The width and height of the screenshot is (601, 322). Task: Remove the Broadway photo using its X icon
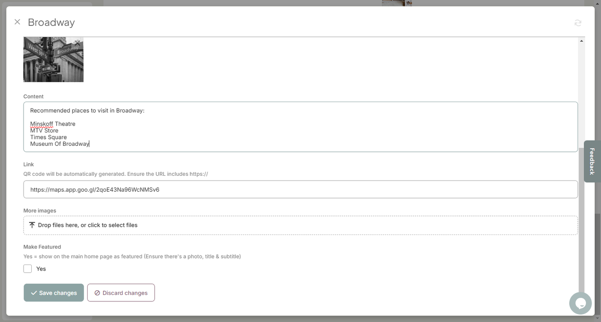(77, 43)
